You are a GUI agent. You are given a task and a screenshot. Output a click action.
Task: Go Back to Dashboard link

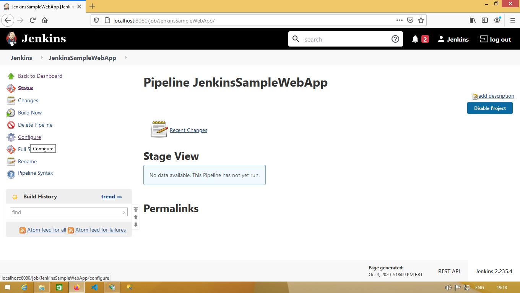tap(40, 76)
